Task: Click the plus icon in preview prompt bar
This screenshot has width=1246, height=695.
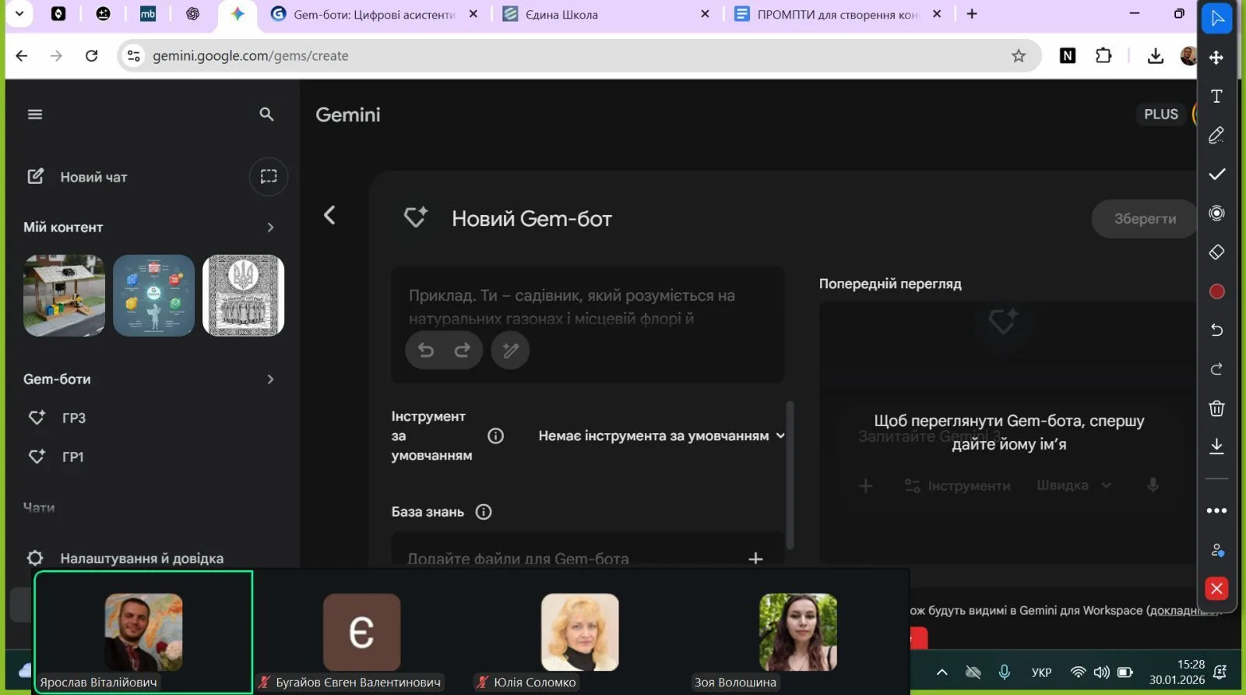Action: (866, 485)
